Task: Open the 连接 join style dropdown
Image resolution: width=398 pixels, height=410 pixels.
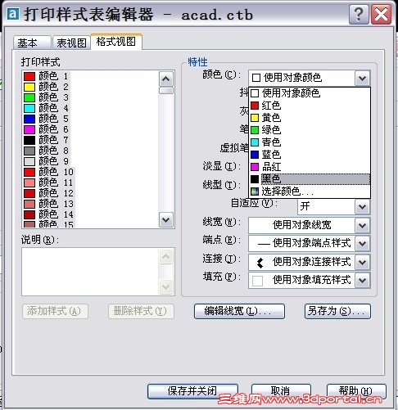Action: coord(309,262)
